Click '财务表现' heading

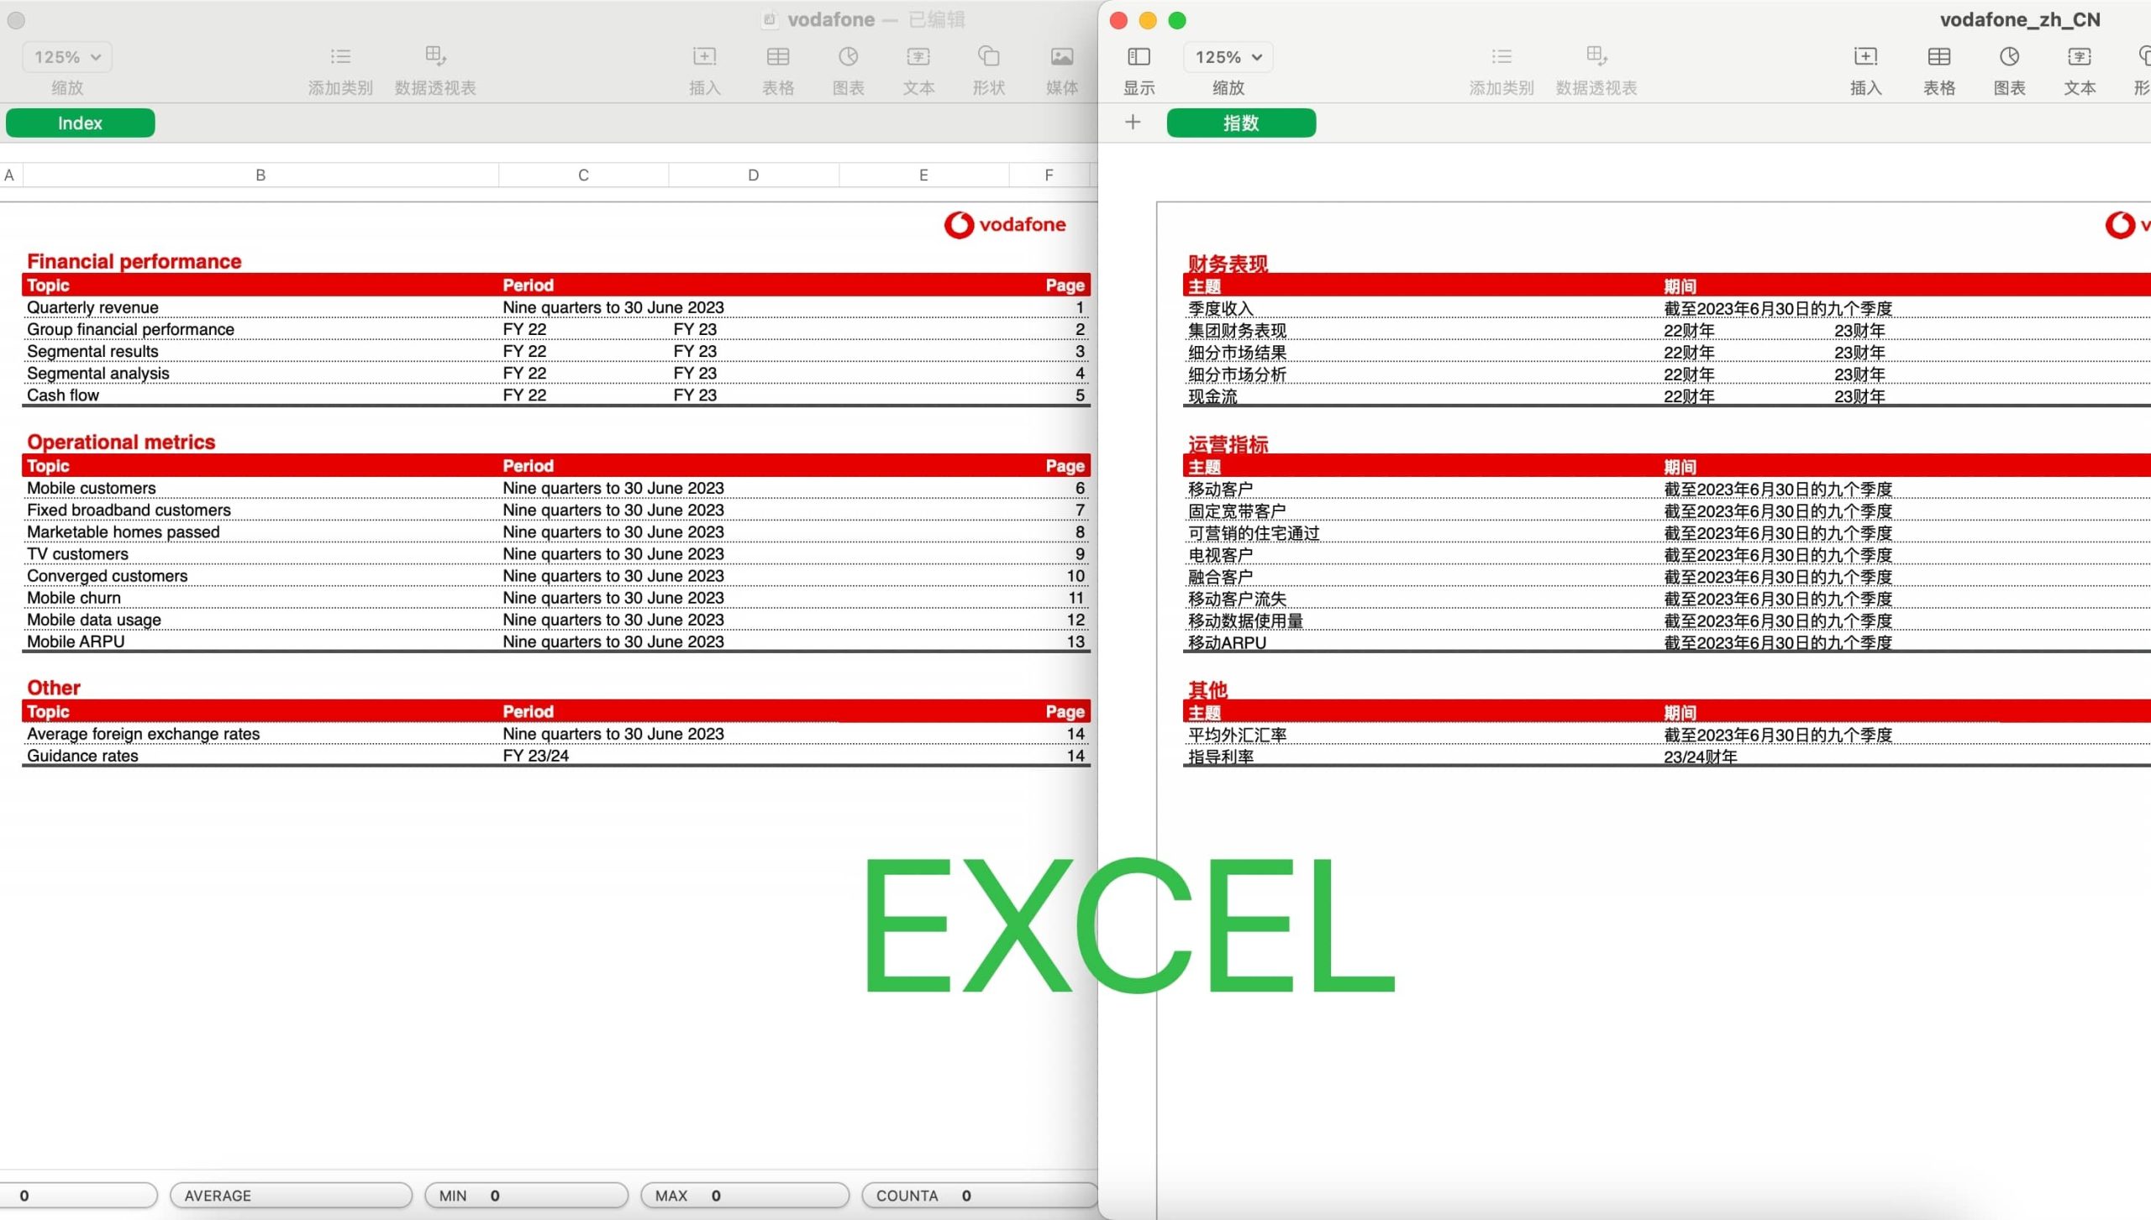click(1228, 264)
